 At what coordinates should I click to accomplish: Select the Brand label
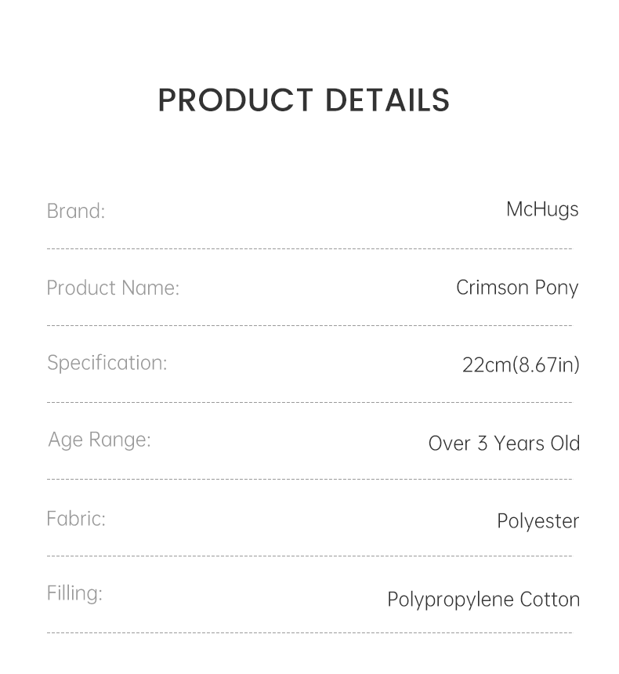click(x=75, y=211)
